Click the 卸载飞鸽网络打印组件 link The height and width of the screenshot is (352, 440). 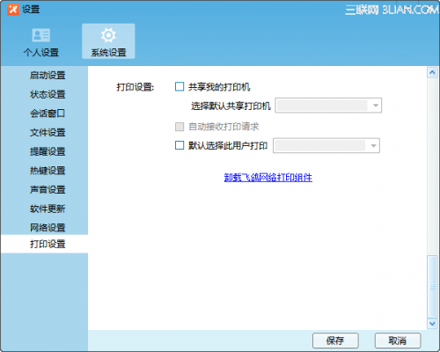point(268,177)
